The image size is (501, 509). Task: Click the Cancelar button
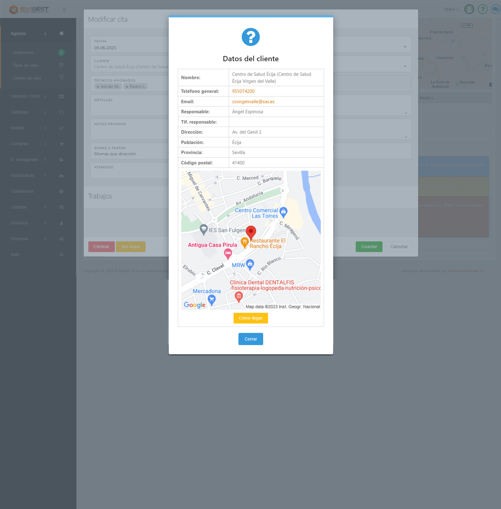coord(399,247)
